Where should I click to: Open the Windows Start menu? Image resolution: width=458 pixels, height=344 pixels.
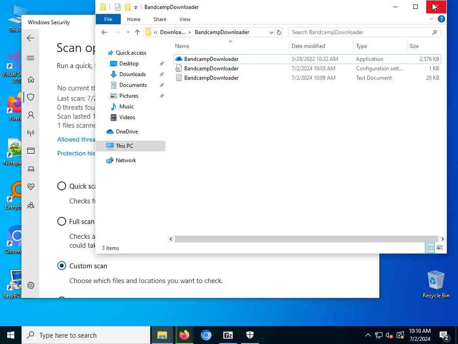(x=11, y=335)
